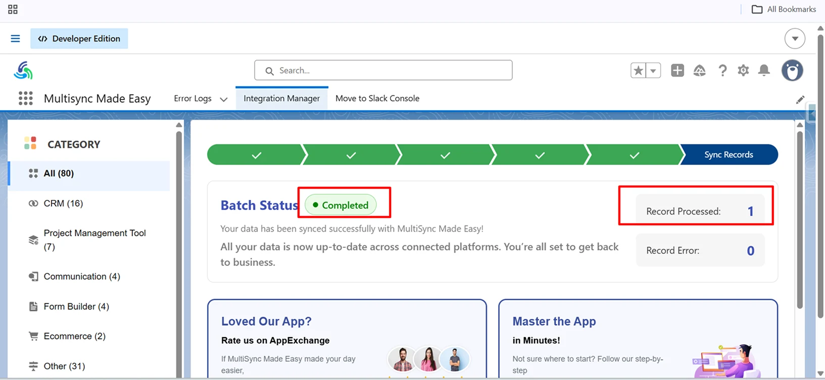Click the third completed progress step
825x380 pixels.
tap(445, 155)
